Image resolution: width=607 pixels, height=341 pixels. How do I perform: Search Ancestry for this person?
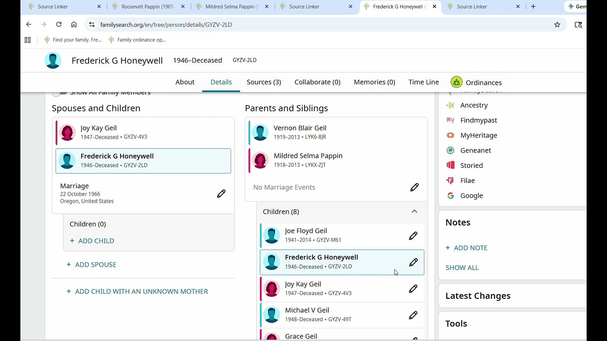pyautogui.click(x=474, y=105)
